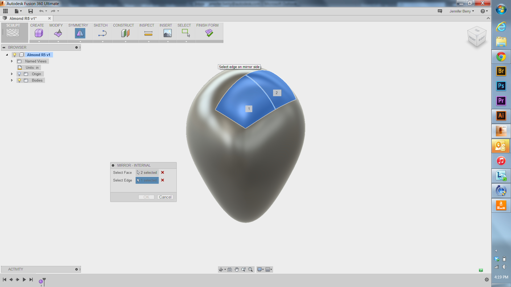Expand the Bodies folder in browser
Image resolution: width=511 pixels, height=287 pixels.
[12, 80]
